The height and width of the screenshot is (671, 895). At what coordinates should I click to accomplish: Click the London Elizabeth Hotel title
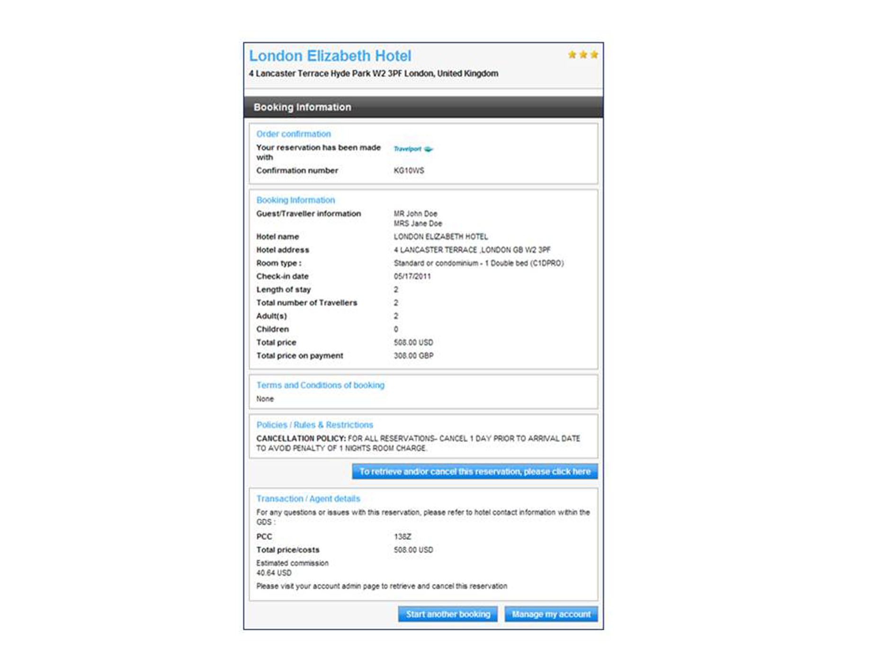(x=330, y=56)
